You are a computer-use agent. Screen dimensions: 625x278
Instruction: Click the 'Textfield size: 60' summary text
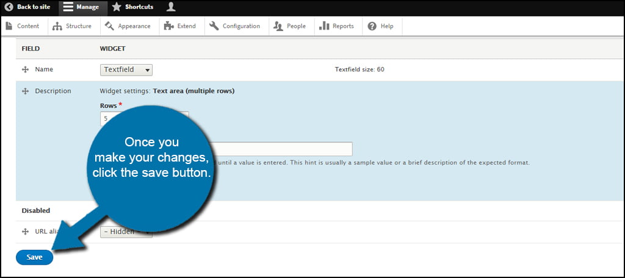[x=359, y=69]
